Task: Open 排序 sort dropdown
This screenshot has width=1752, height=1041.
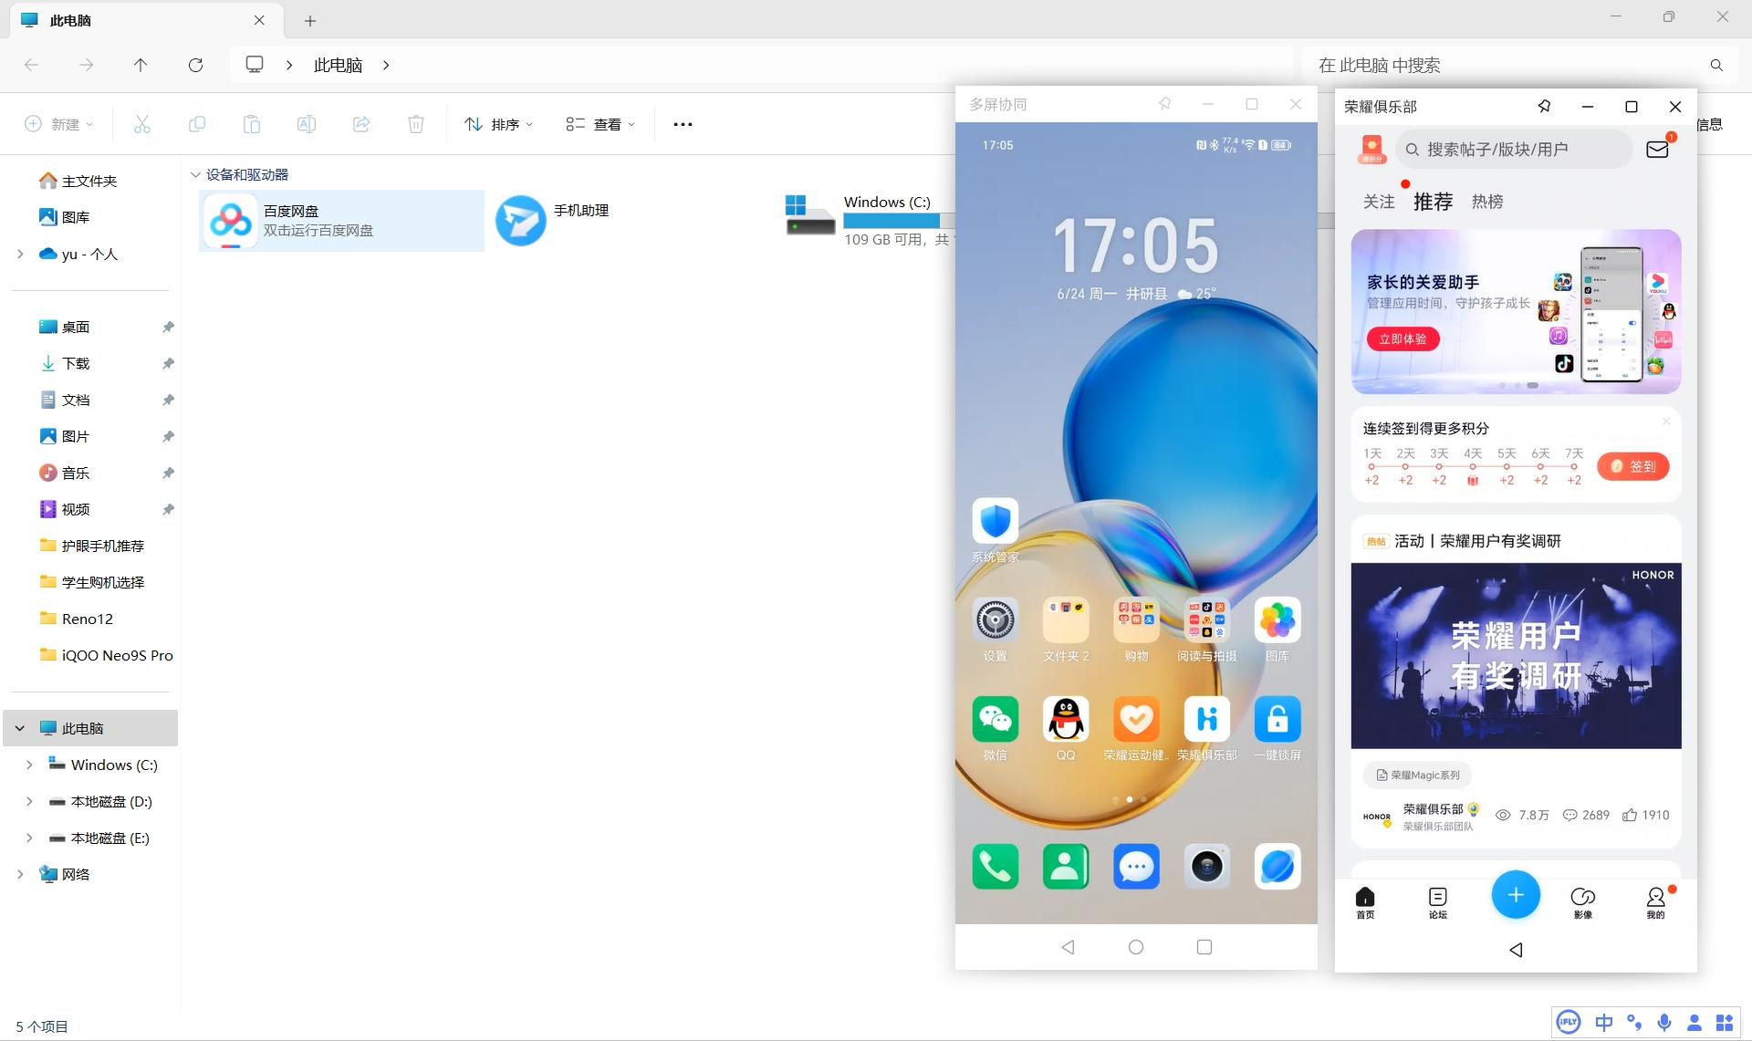Action: [x=498, y=124]
